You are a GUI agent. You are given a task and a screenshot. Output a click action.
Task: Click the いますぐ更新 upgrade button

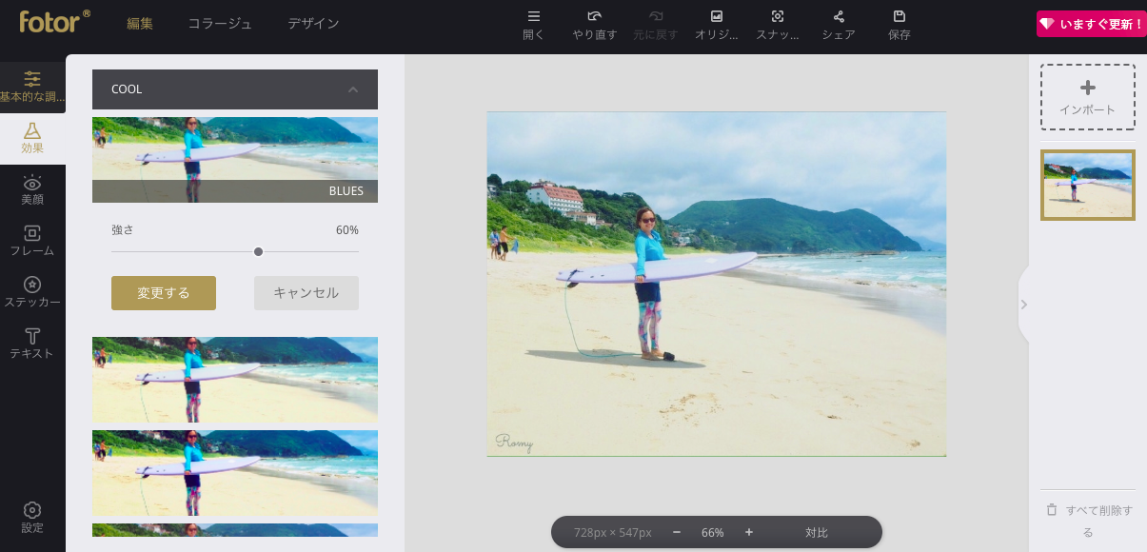tap(1091, 24)
